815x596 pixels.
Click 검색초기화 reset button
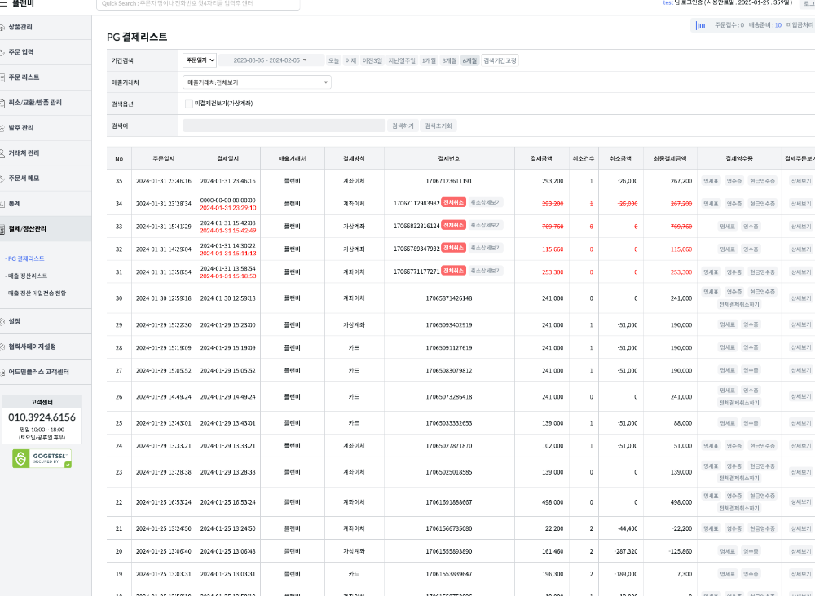point(438,126)
